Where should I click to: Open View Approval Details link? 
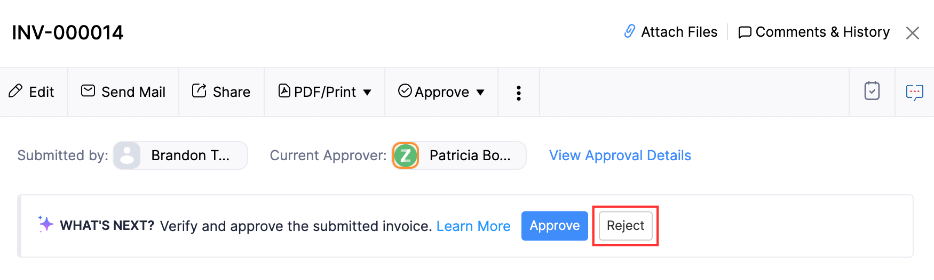pos(620,155)
